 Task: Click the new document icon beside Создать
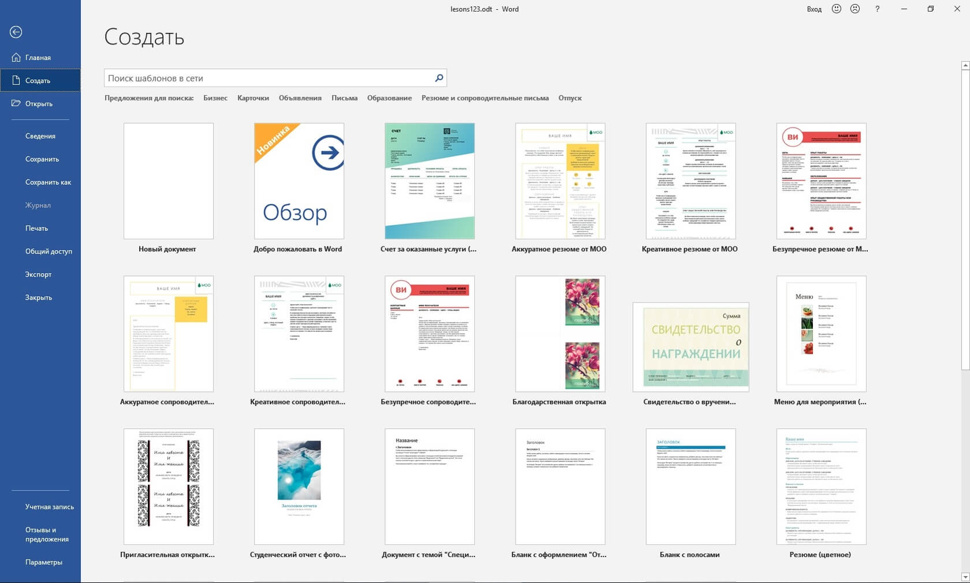pos(16,80)
